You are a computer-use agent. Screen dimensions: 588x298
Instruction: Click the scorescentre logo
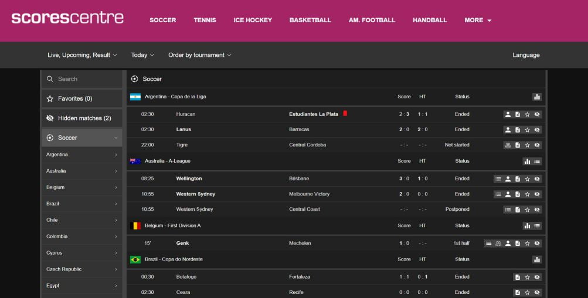[x=67, y=18]
